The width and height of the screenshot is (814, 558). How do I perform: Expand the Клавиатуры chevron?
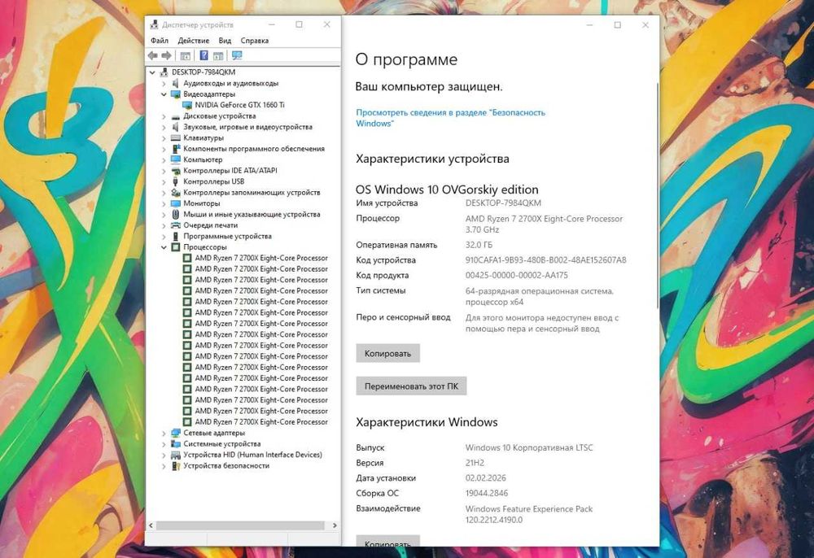(164, 138)
